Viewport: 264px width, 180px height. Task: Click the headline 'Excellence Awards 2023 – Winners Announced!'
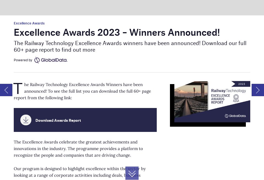(x=117, y=32)
